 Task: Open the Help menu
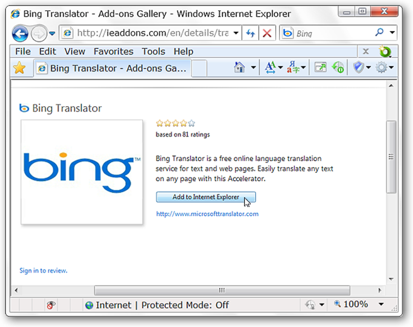point(183,52)
